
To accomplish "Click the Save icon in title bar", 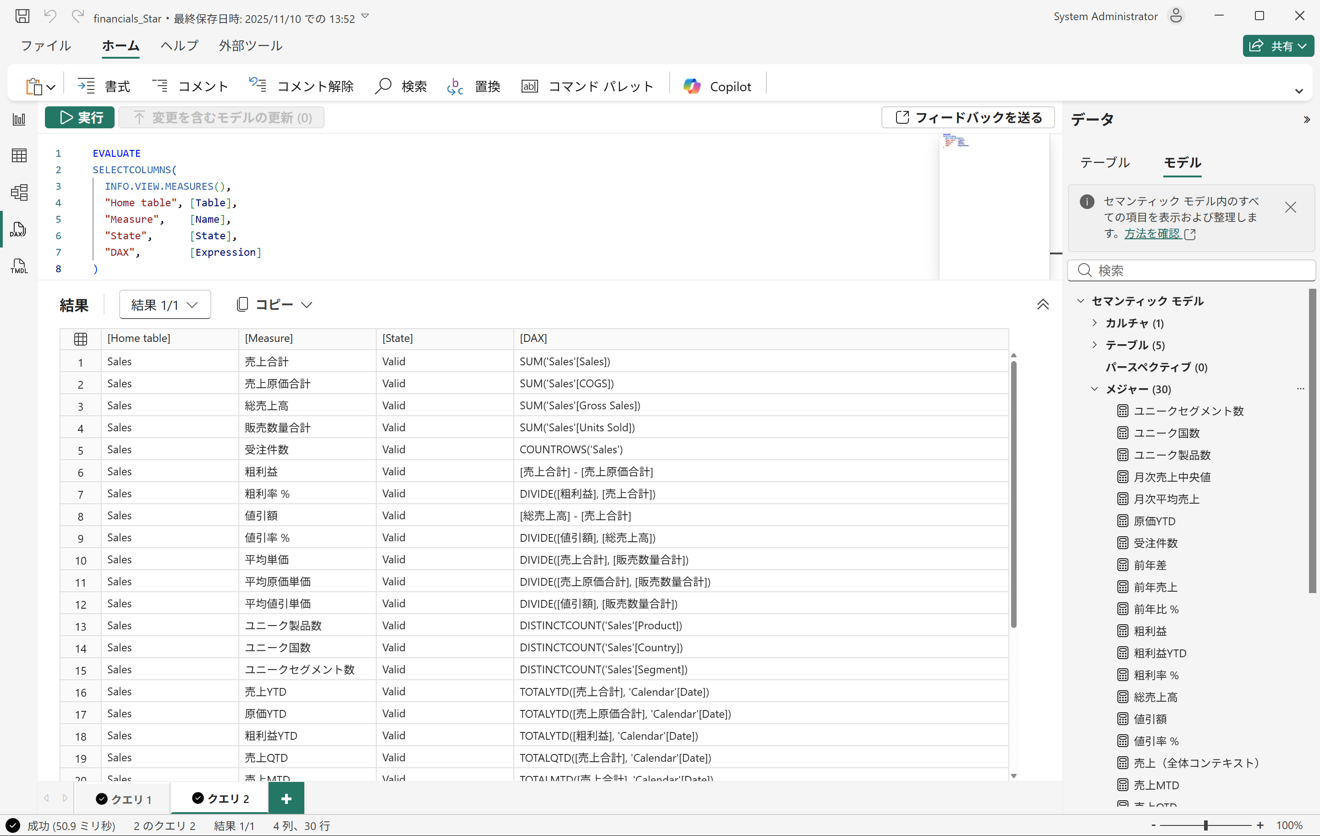I will [22, 16].
